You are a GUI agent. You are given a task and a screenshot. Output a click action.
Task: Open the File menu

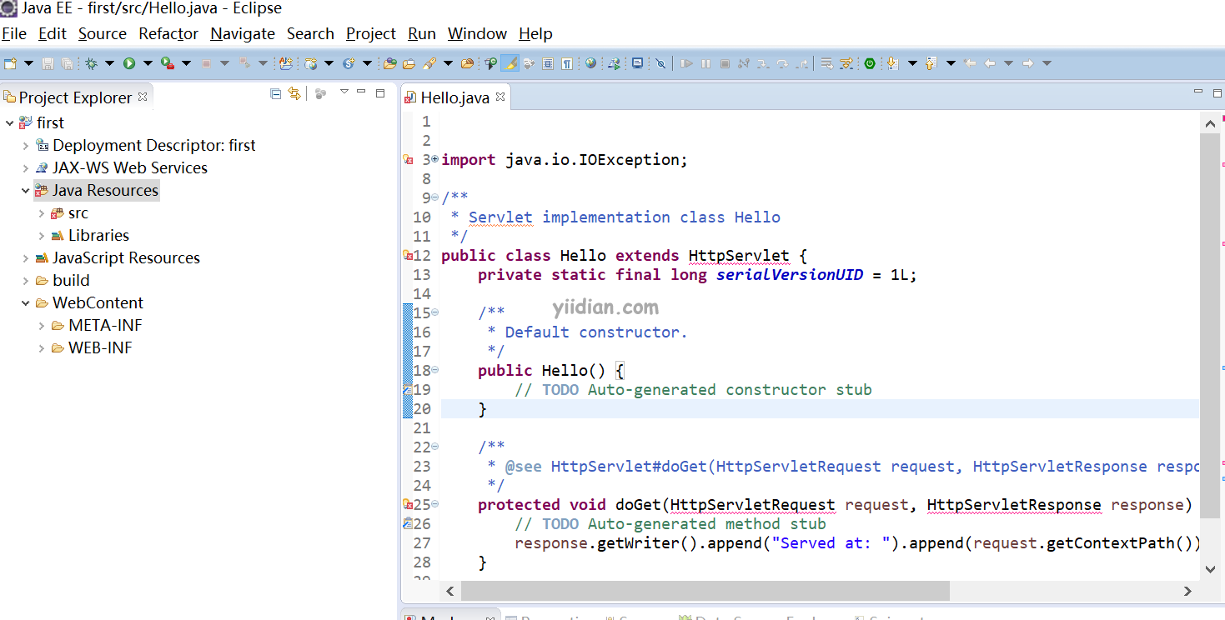[x=14, y=34]
